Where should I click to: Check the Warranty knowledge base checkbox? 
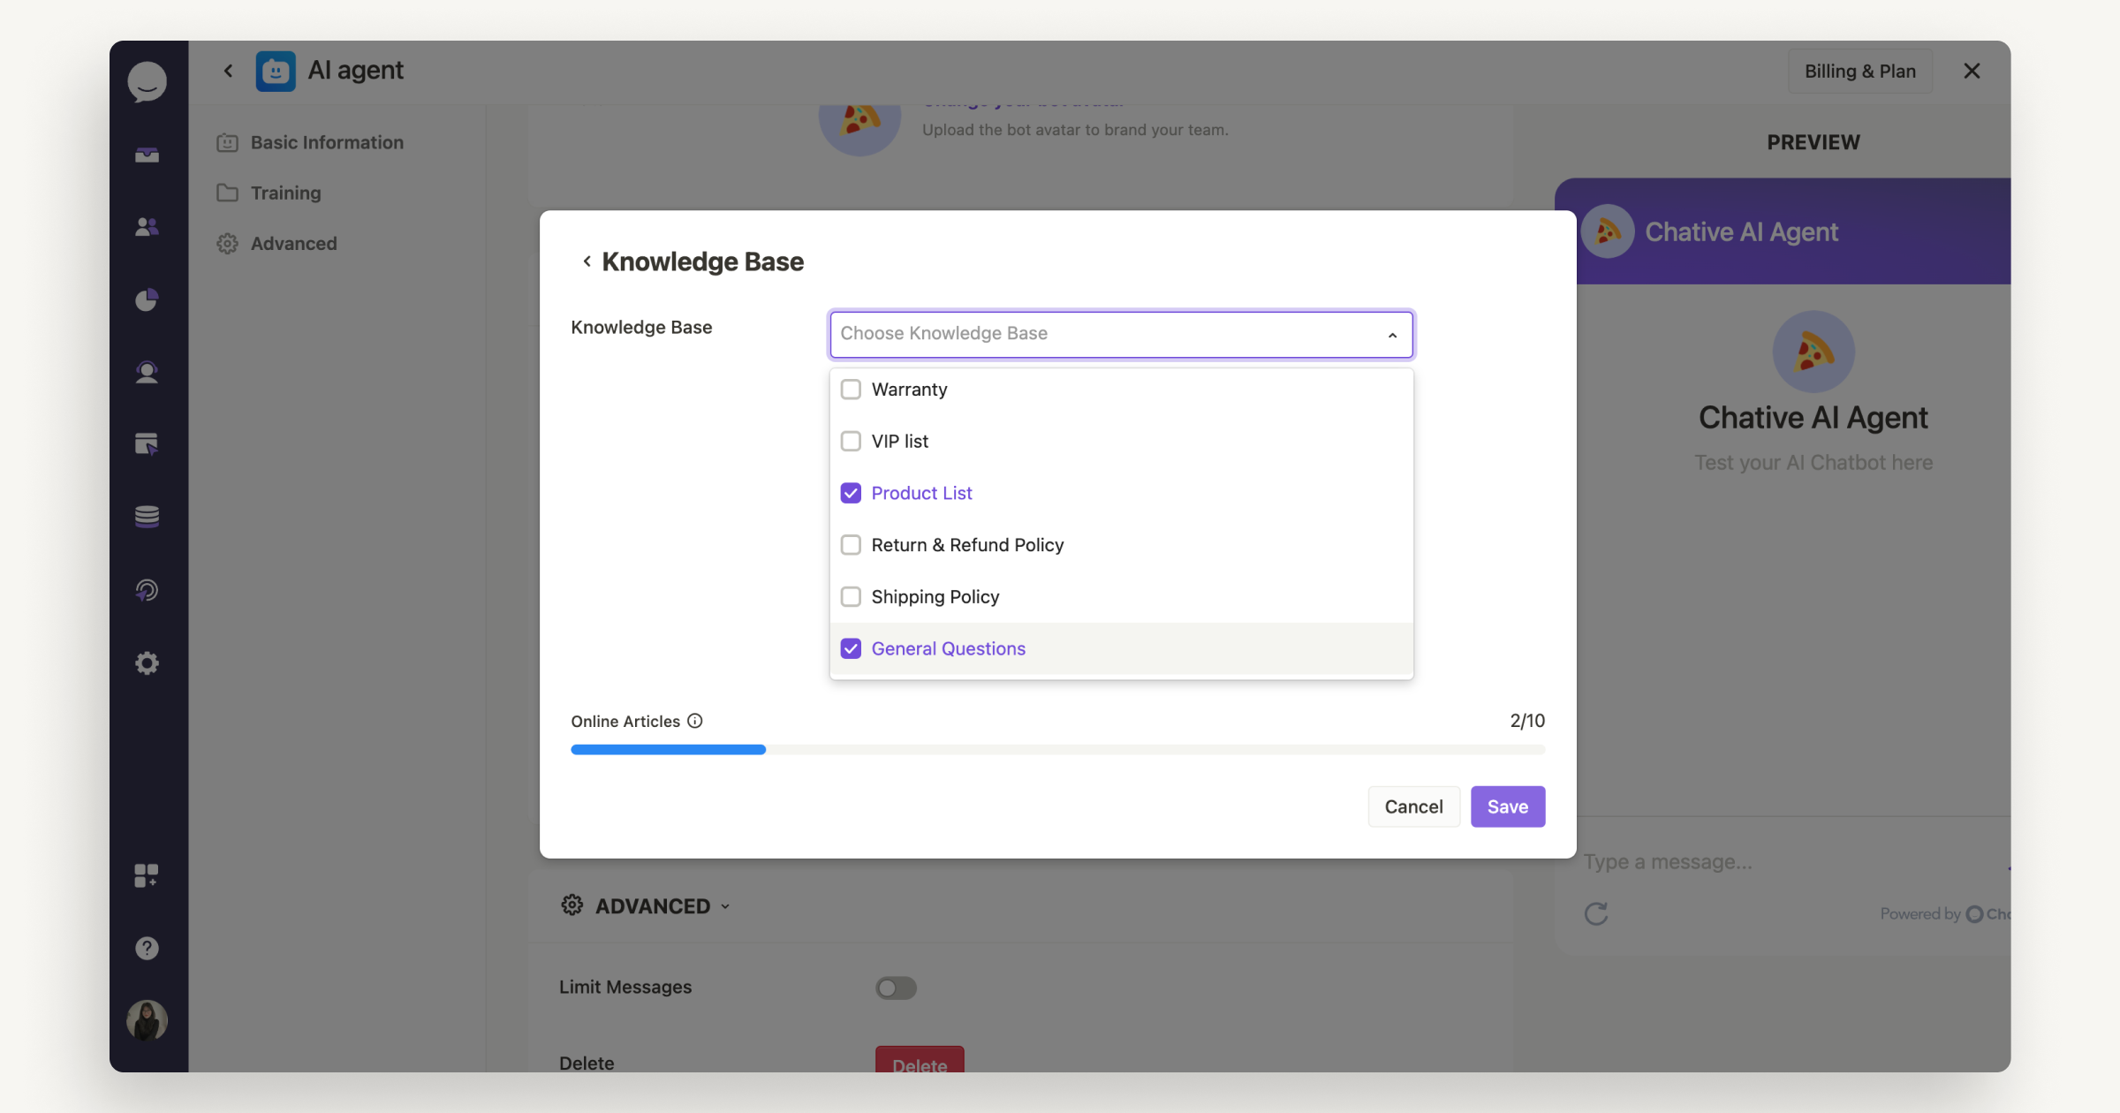pos(851,389)
